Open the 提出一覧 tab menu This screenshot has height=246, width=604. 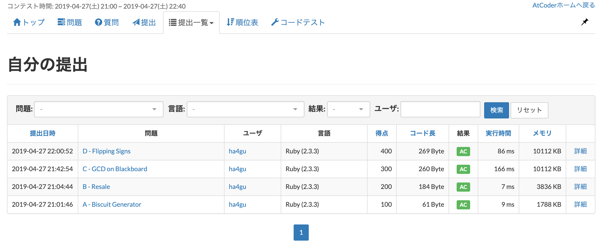(191, 23)
